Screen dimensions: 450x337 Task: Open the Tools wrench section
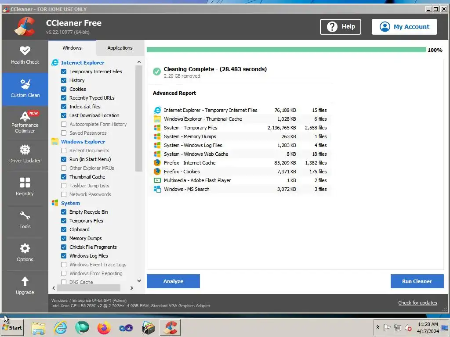tap(25, 220)
